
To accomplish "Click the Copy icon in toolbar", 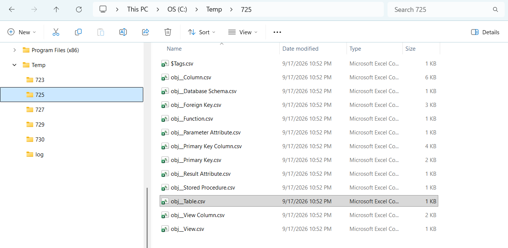I will coord(78,32).
